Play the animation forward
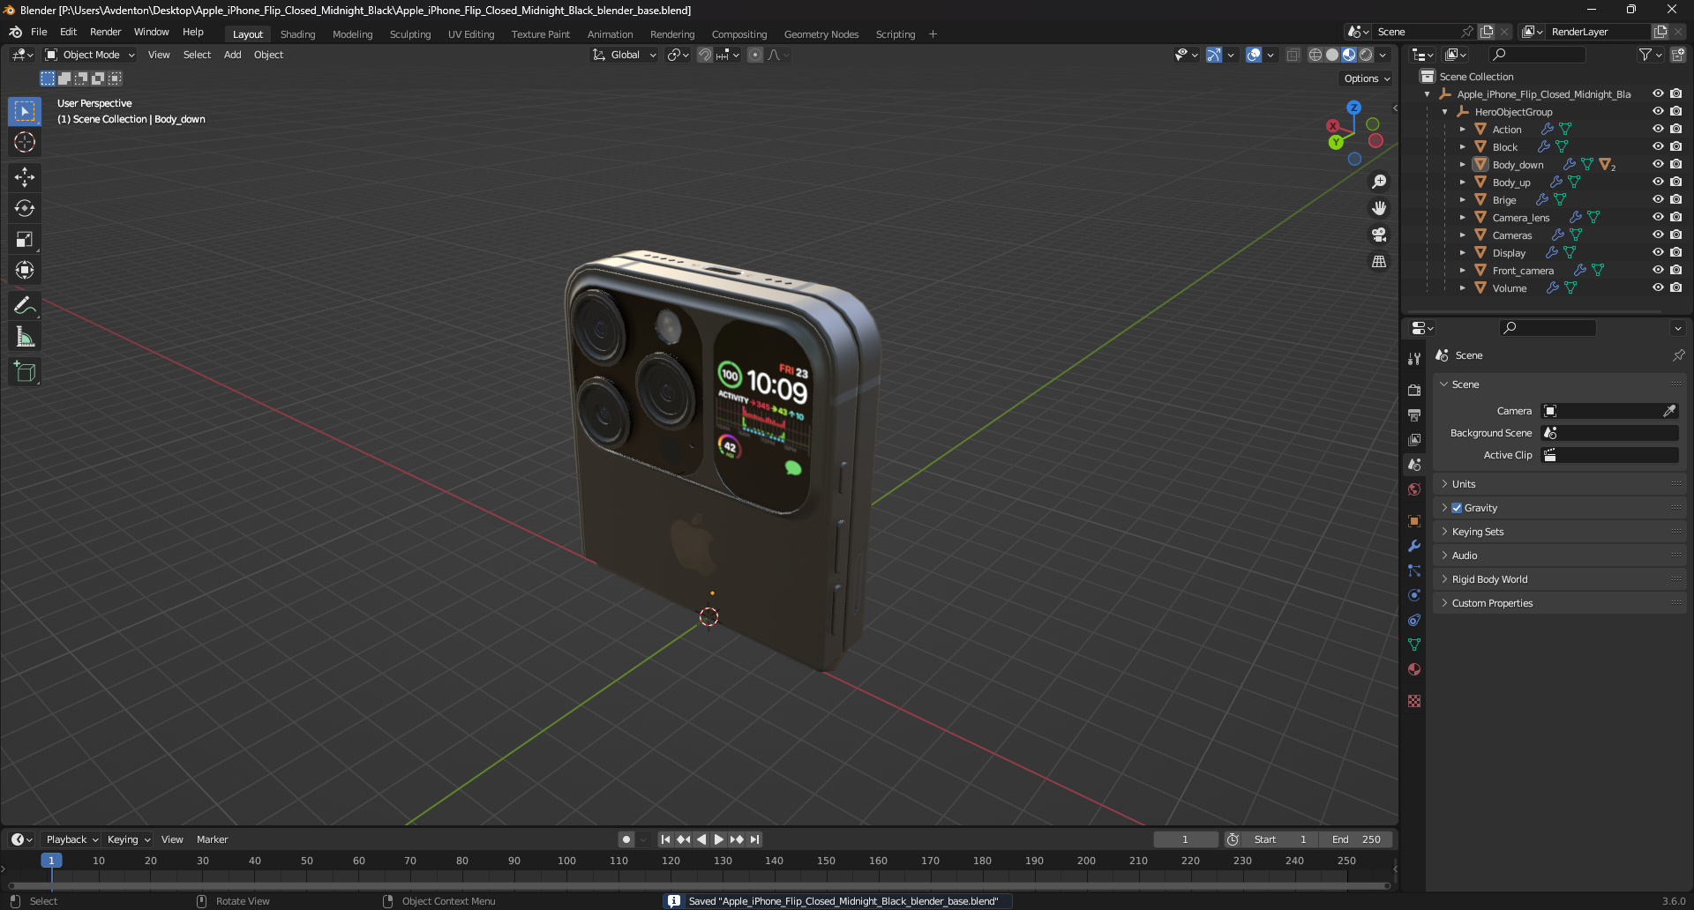 [x=719, y=839]
